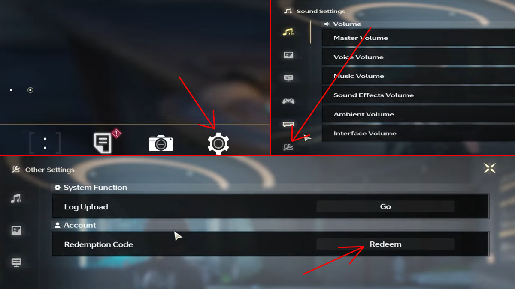Select the Interface Volume row

click(x=418, y=133)
